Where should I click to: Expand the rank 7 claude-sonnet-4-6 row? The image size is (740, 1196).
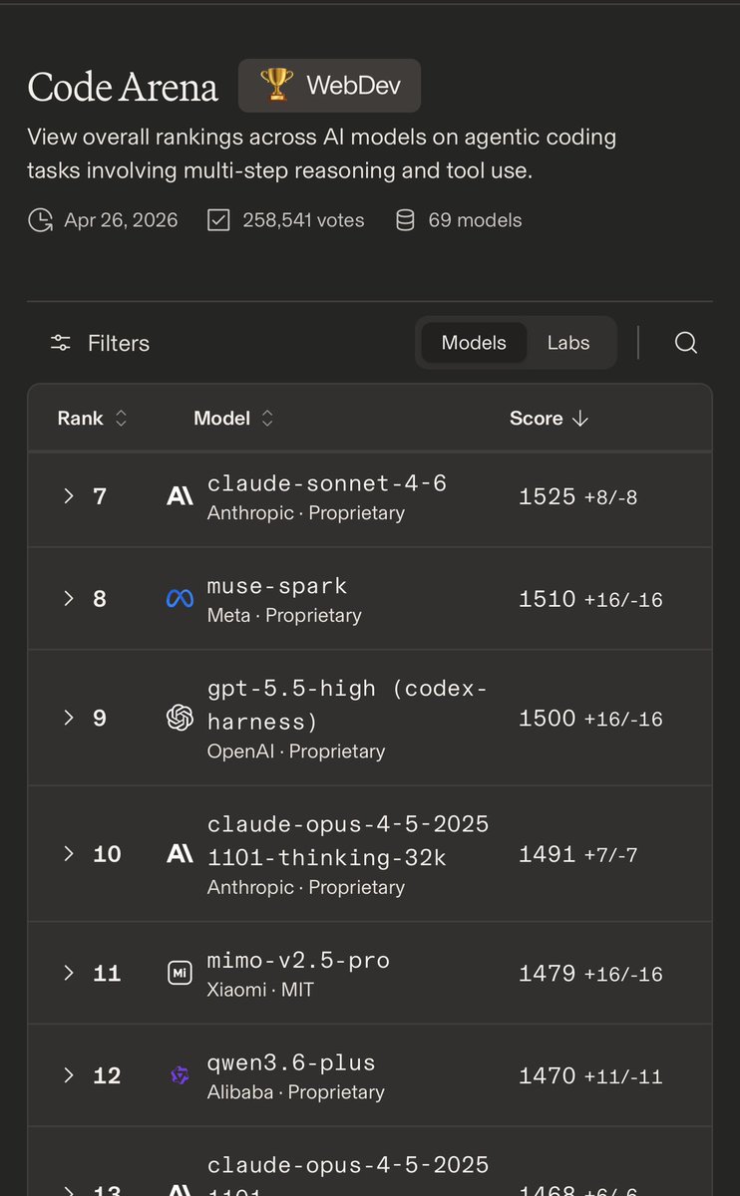pyautogui.click(x=68, y=495)
